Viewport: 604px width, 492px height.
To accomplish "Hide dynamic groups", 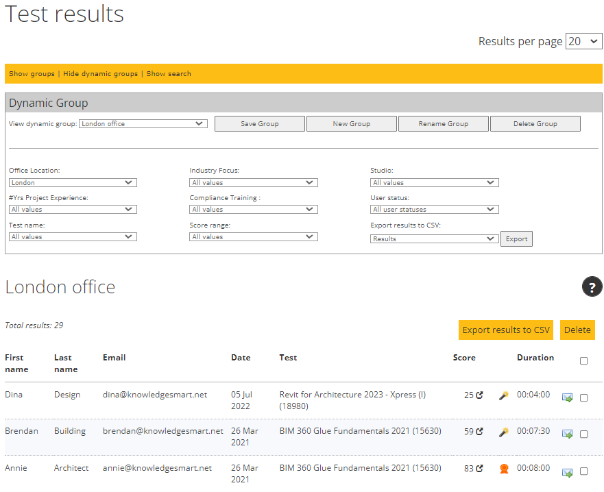I will coord(100,73).
